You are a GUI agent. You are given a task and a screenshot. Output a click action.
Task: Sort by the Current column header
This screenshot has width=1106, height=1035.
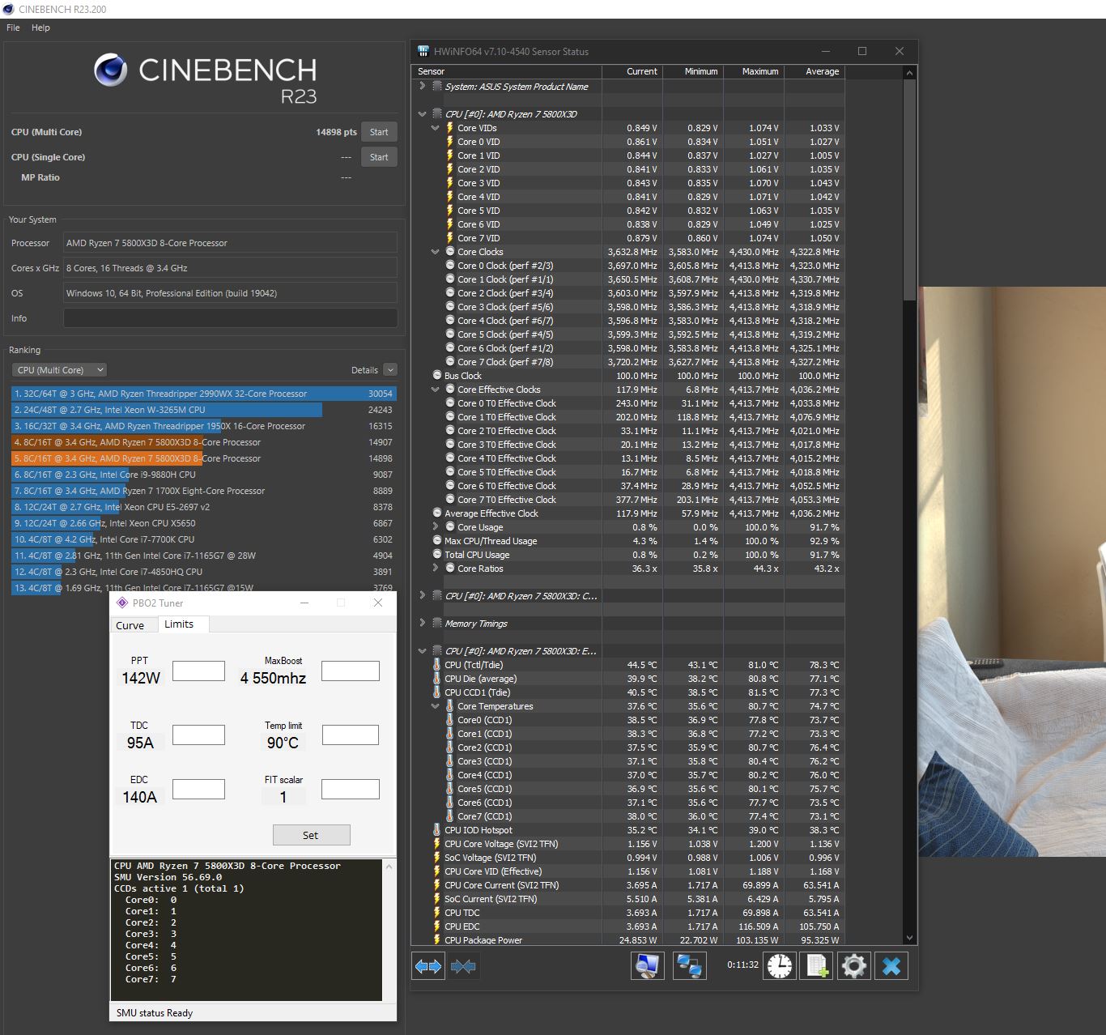point(632,71)
